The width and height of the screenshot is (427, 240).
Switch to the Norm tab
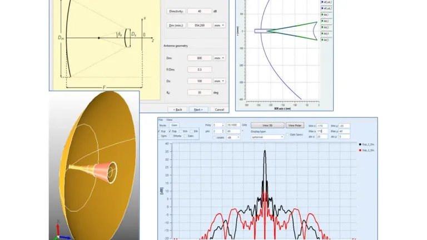click(x=163, y=125)
